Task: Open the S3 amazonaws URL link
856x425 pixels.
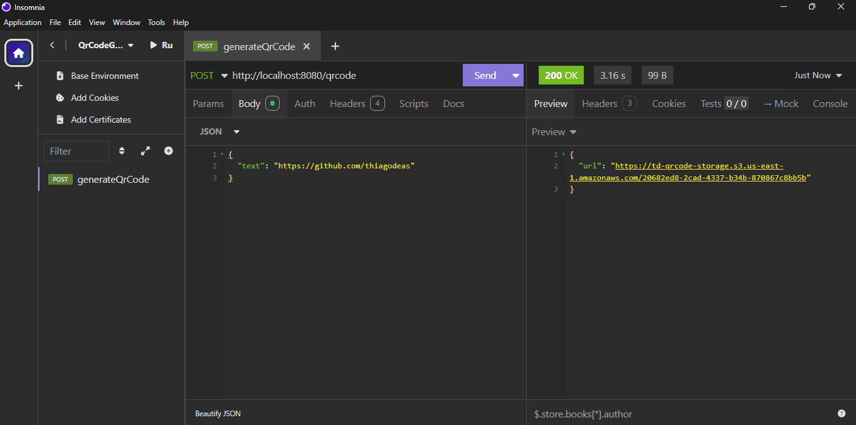Action: pyautogui.click(x=687, y=172)
